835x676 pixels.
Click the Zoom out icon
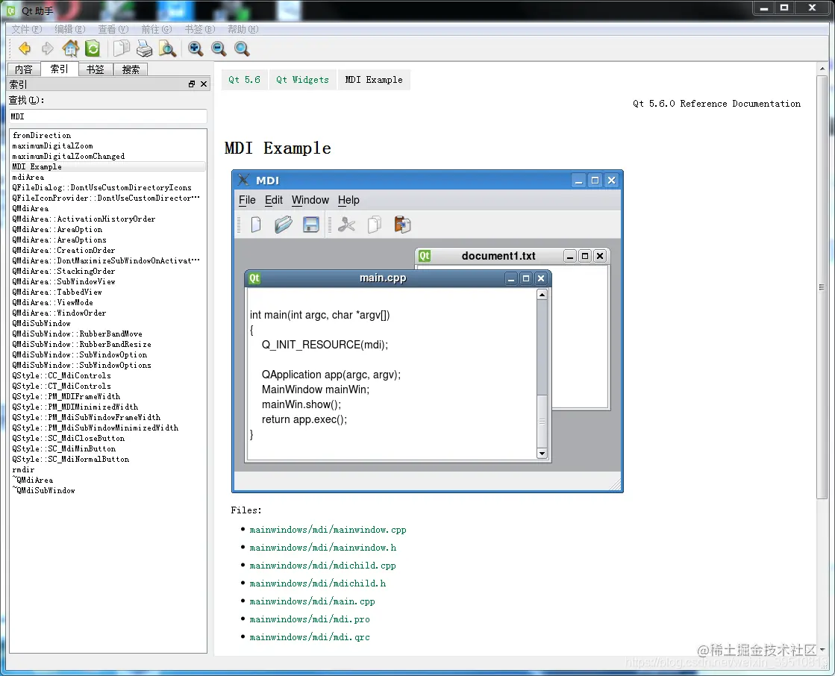tap(219, 49)
